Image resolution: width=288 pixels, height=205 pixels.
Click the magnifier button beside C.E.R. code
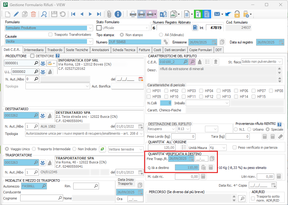(x=192, y=62)
